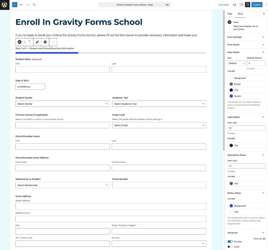The width and height of the screenshot is (268, 250).
Task: Open the editor Options three-dots menu
Action: [266, 5]
